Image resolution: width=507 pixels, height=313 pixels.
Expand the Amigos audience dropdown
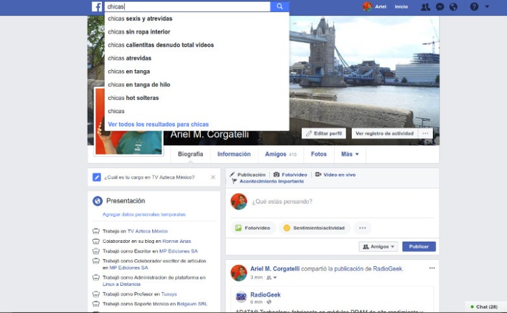coord(378,247)
